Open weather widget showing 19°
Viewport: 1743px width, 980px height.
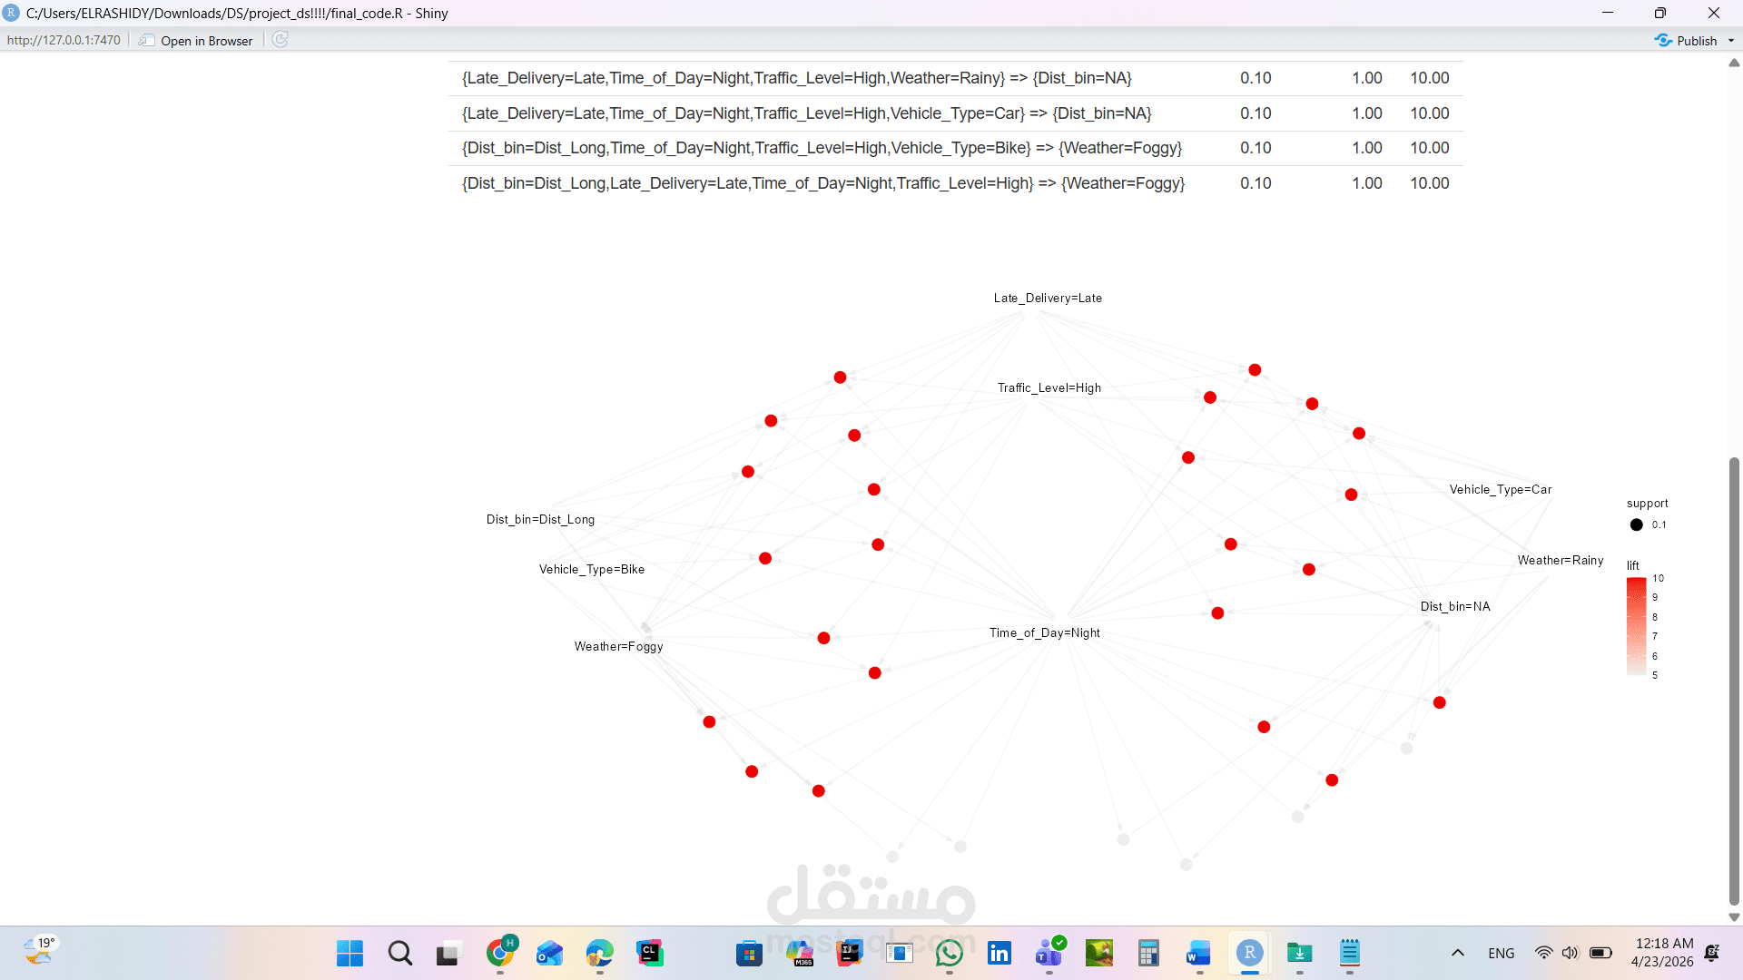[x=40, y=951]
